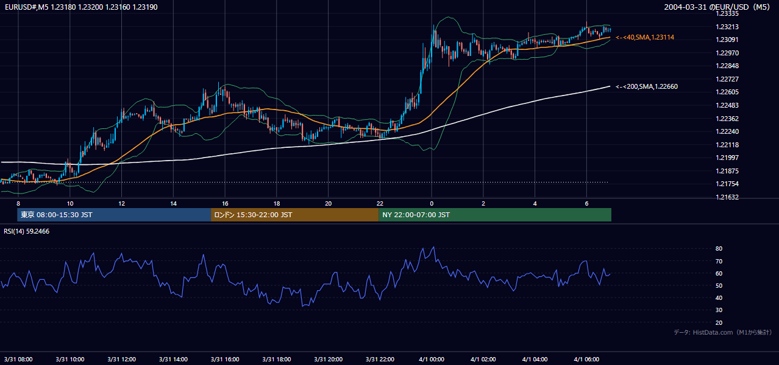Click RSI level 80 on the scale
779x365 pixels.
tap(719, 249)
